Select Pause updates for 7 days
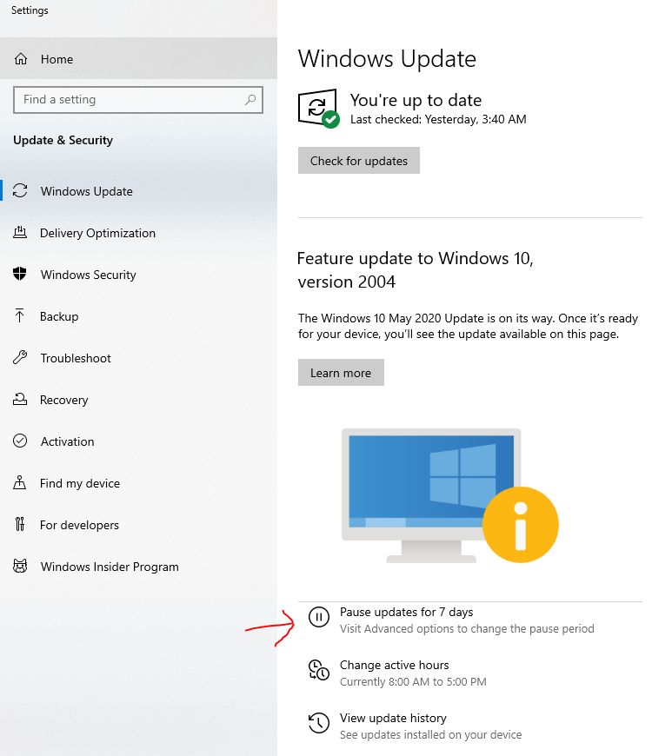 click(x=406, y=613)
